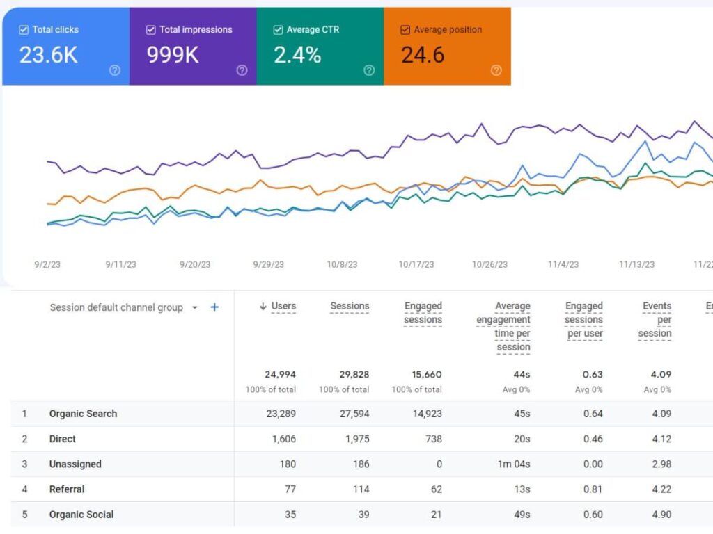Sort by Events per session header
Screen dimensions: 713x534
pyautogui.click(x=655, y=320)
